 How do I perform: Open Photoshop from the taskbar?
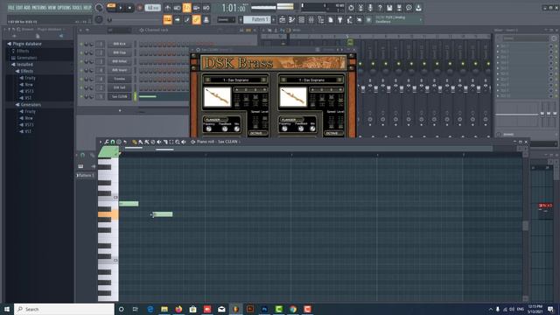[264, 309]
